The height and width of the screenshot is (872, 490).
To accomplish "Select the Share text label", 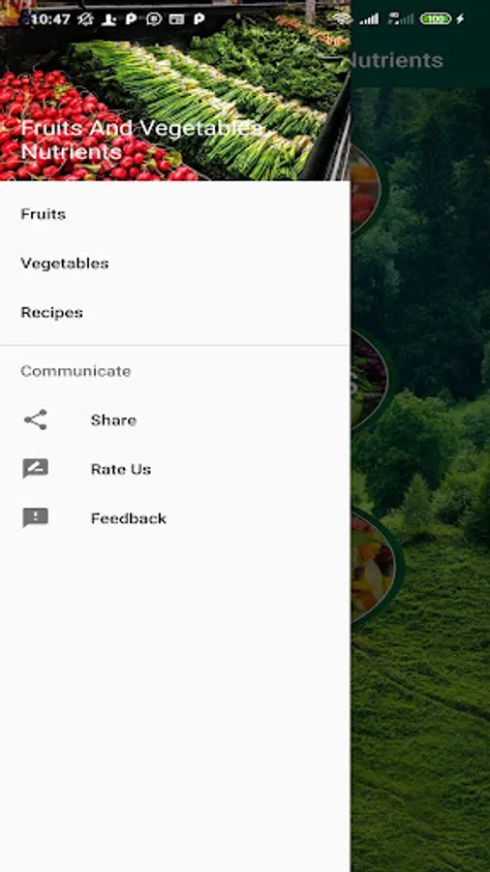I will click(113, 420).
